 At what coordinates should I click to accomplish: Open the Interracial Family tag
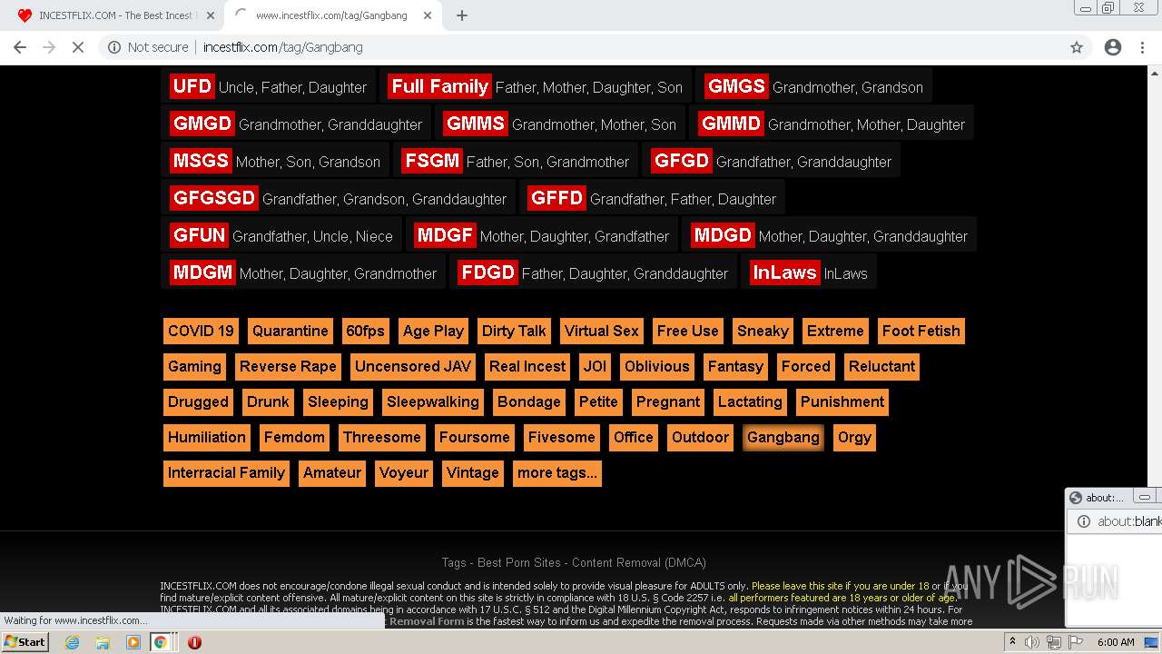pos(226,472)
